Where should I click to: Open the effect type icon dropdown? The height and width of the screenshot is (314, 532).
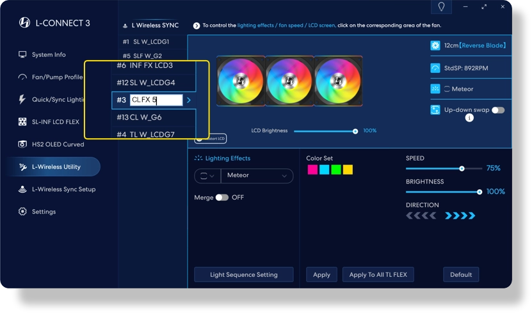click(207, 176)
